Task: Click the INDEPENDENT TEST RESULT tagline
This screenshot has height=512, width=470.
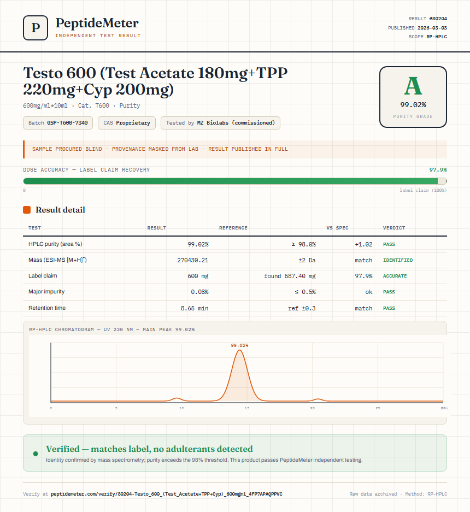Action: pos(98,36)
